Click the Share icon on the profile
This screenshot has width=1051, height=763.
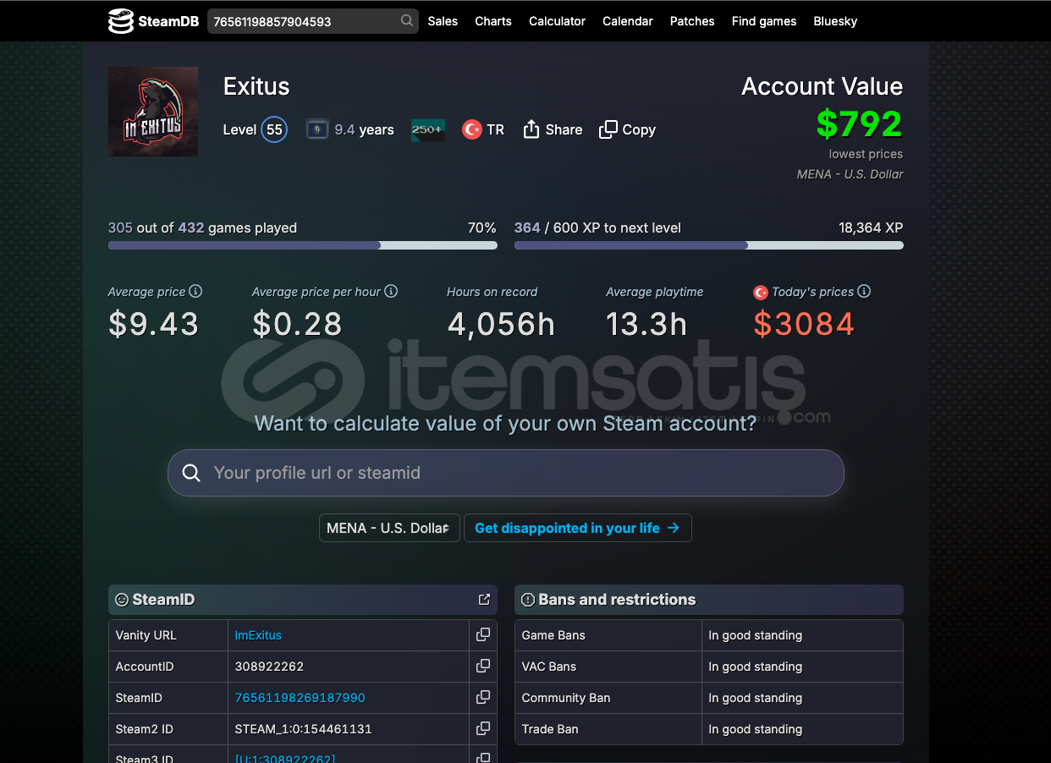(531, 129)
